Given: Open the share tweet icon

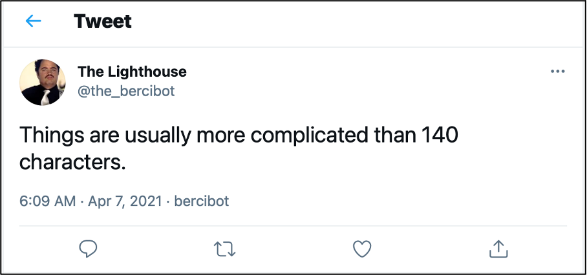Looking at the screenshot, I should click(x=498, y=249).
